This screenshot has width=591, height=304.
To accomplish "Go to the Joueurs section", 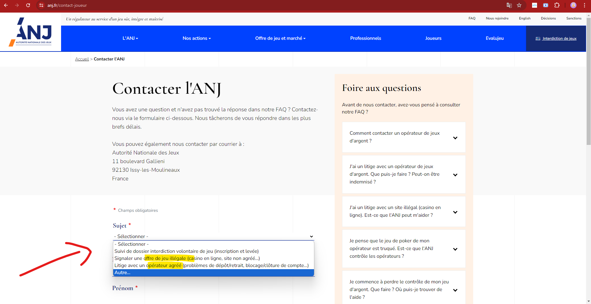I will [433, 38].
